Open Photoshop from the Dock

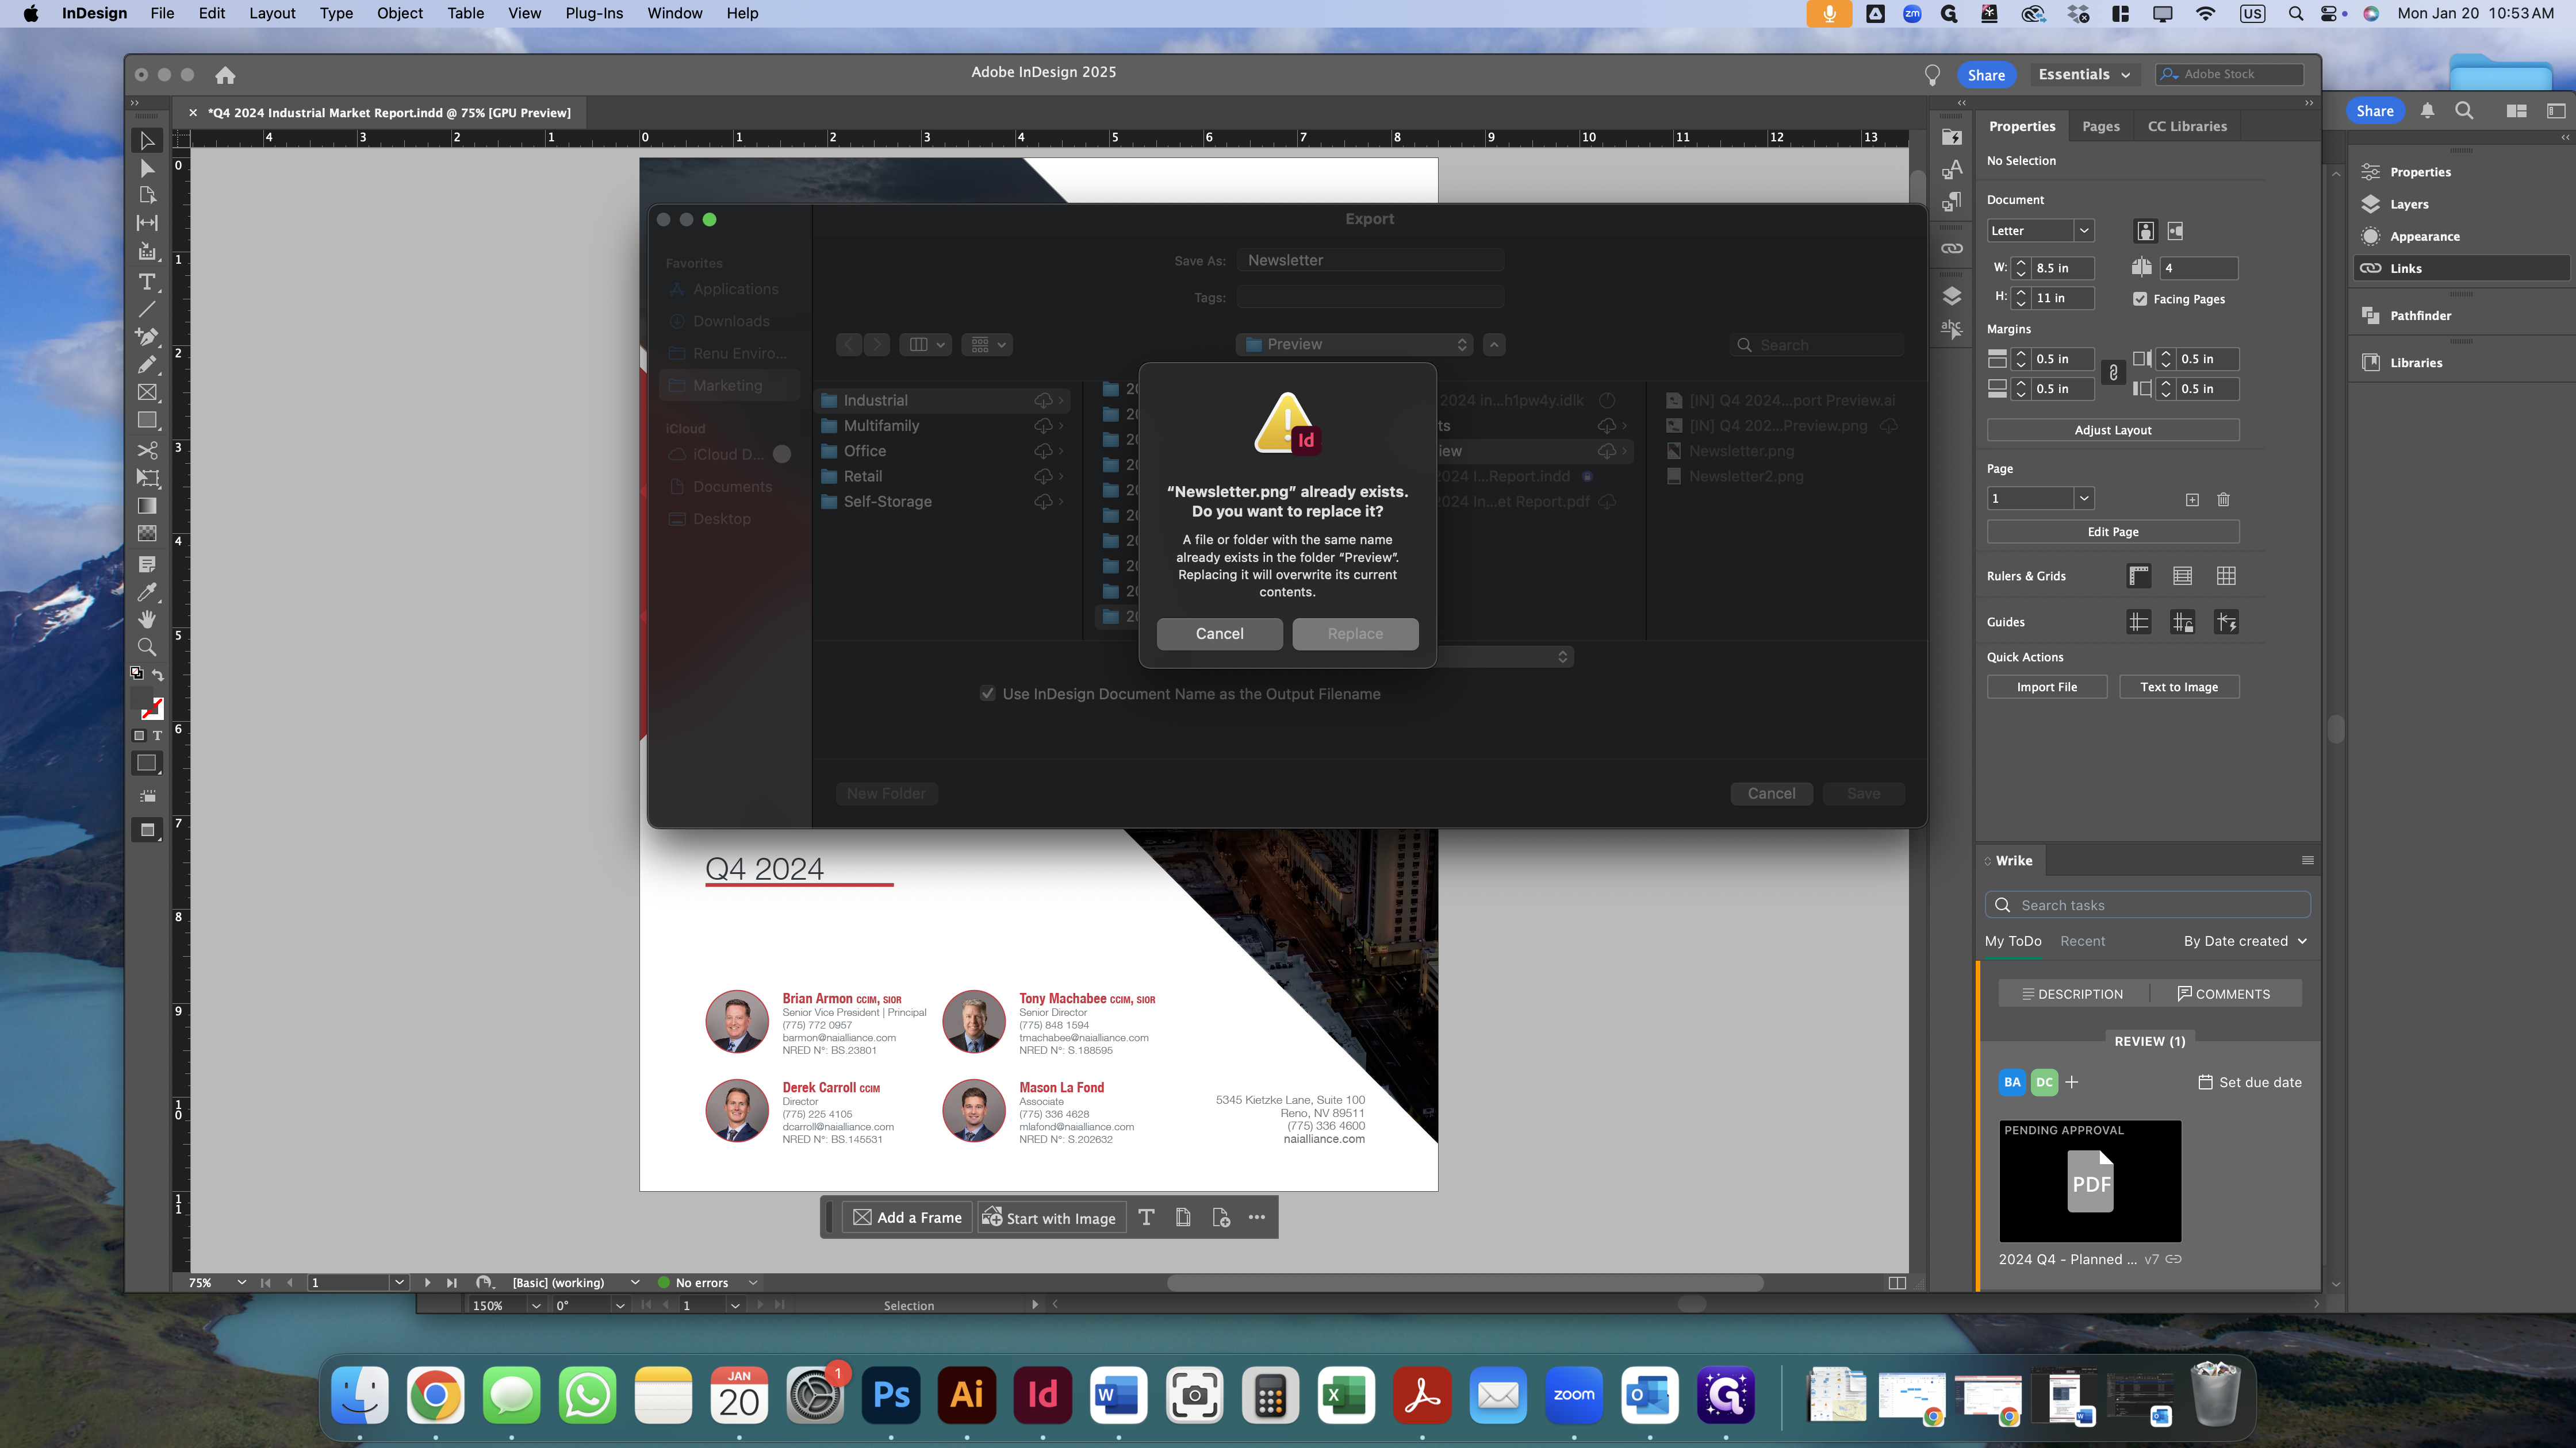(891, 1394)
